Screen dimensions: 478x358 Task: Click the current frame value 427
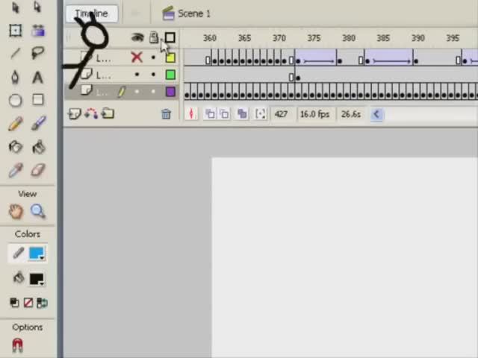click(281, 114)
